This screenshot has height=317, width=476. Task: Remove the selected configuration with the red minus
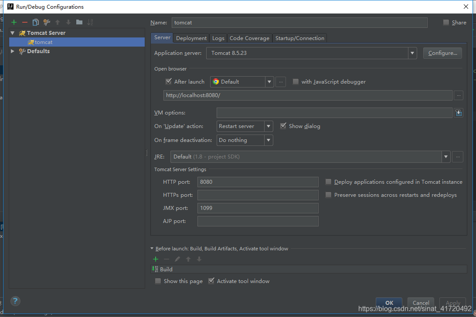tap(25, 22)
